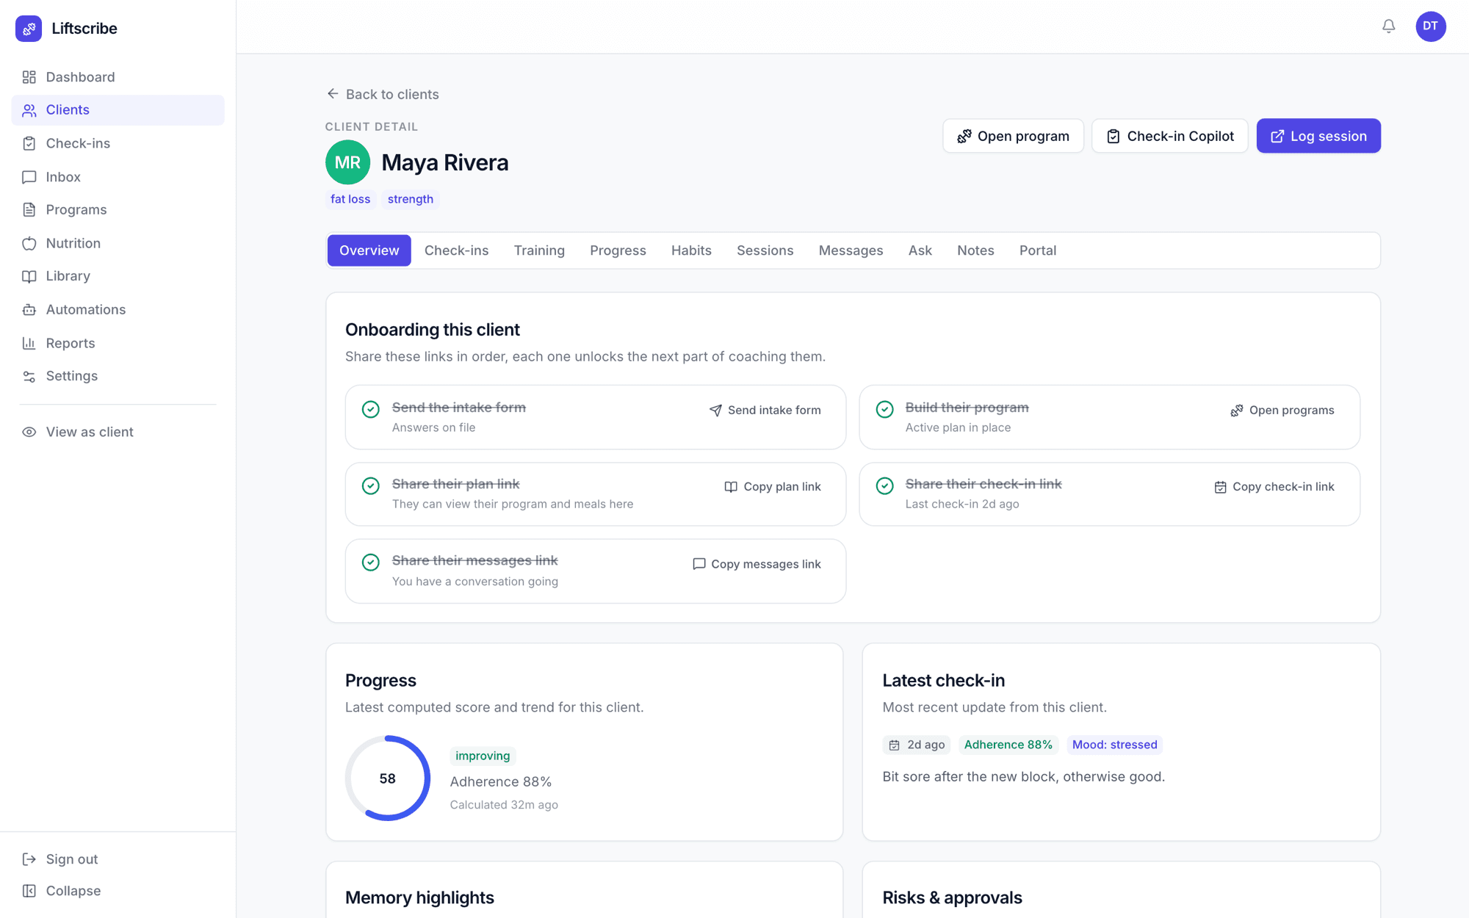This screenshot has width=1469, height=918.
Task: Copy plan link
Action: click(773, 487)
